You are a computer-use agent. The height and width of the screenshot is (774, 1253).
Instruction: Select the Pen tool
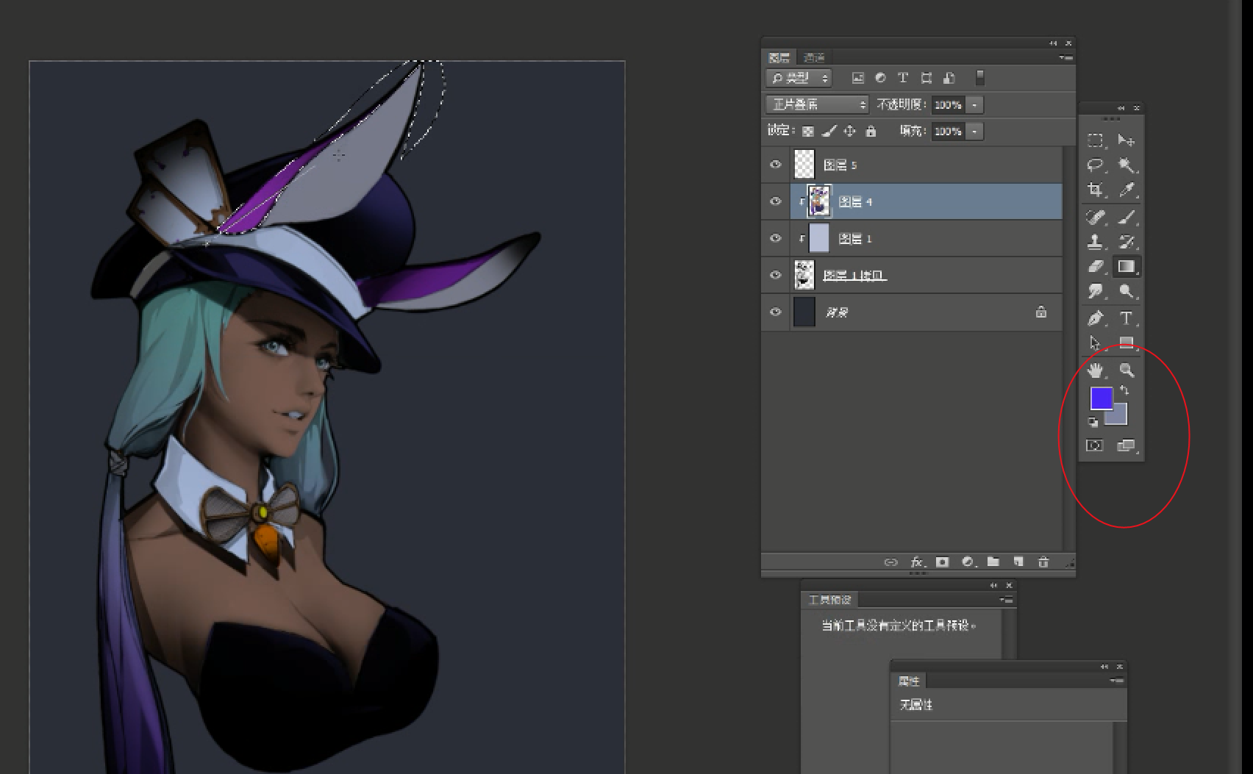(1096, 318)
